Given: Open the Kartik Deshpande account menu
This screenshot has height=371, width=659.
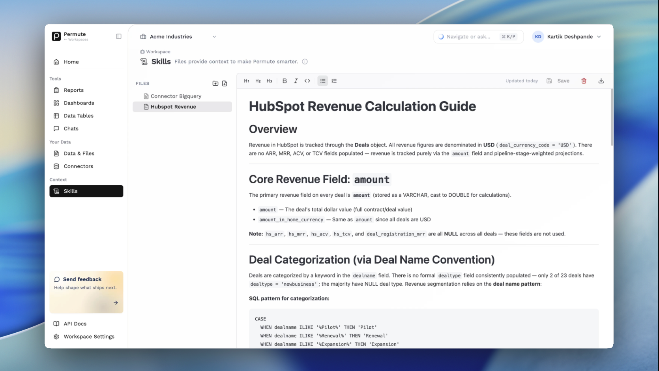Looking at the screenshot, I should [x=567, y=37].
